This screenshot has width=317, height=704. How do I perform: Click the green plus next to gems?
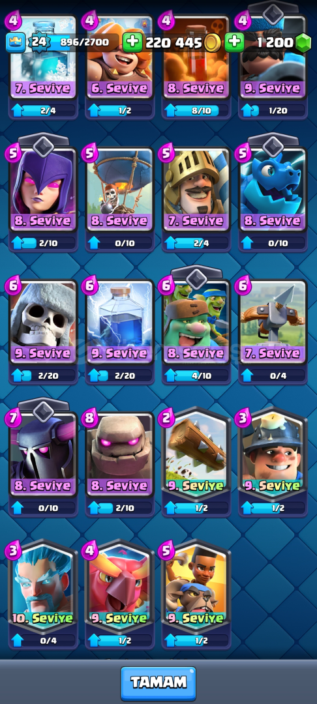[x=234, y=42]
